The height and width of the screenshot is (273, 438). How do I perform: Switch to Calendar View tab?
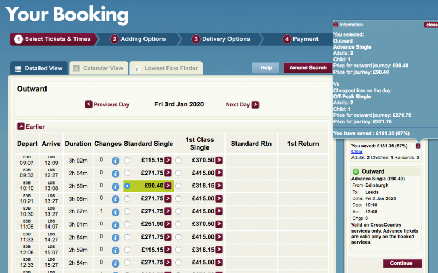[98, 69]
